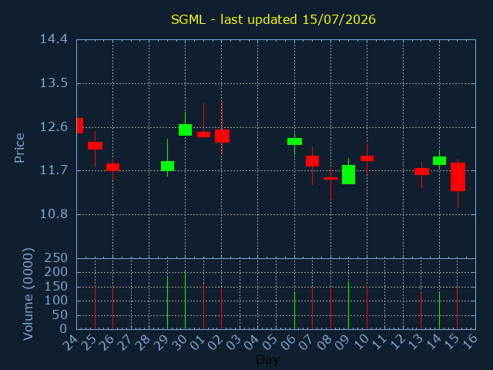
Task: Click the Price axis title
Action: tap(19, 148)
